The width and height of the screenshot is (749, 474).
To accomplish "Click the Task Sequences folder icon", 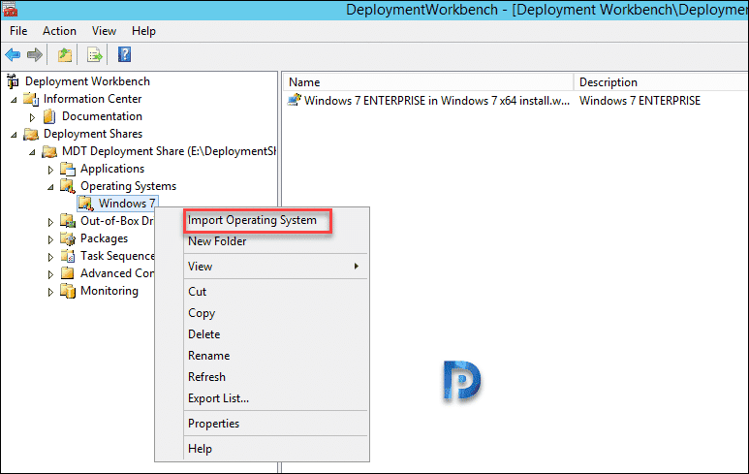I will 68,256.
